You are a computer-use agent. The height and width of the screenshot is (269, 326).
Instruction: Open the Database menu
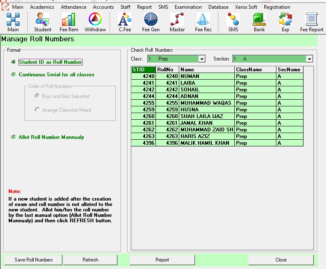pyautogui.click(x=218, y=7)
